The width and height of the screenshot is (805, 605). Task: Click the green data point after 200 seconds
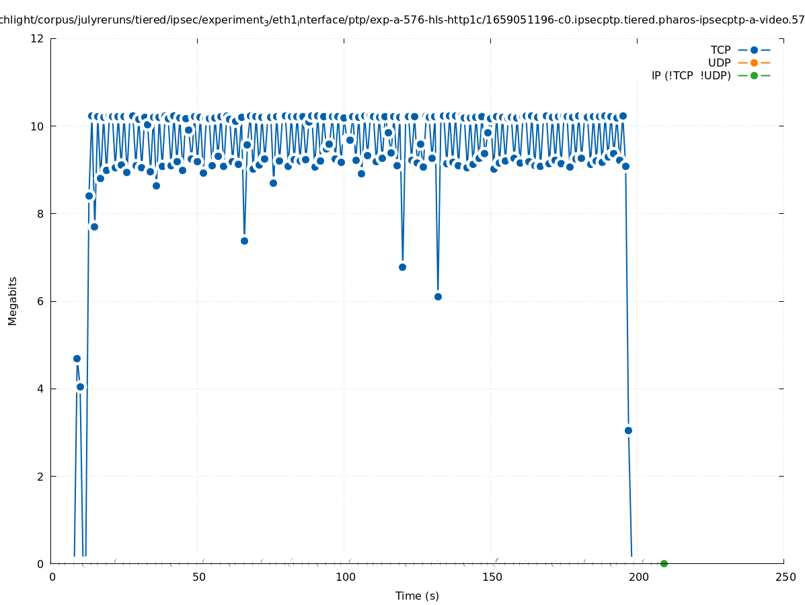tap(664, 563)
